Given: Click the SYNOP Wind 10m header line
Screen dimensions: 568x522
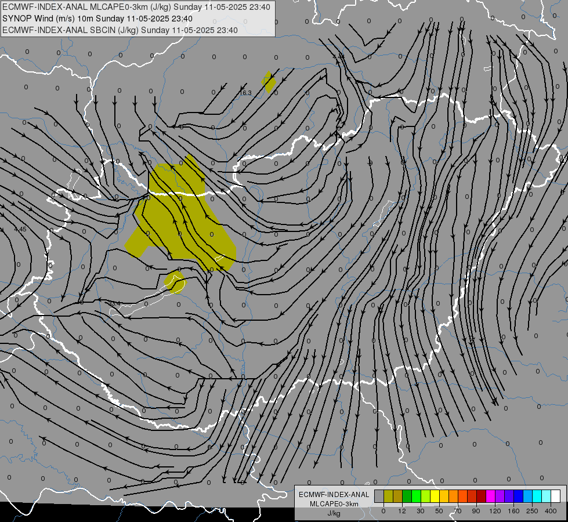Looking at the screenshot, I should click(x=97, y=19).
